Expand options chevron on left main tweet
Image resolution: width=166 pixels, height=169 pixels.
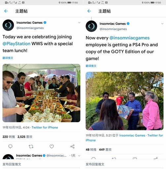coord(79,23)
